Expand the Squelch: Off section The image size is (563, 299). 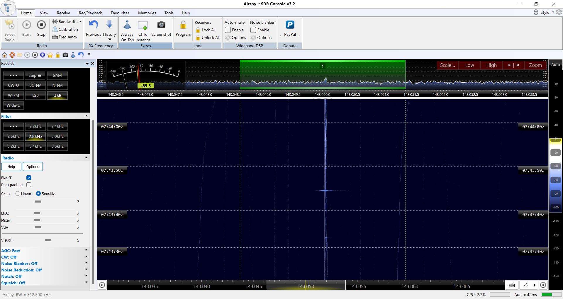coord(86,283)
